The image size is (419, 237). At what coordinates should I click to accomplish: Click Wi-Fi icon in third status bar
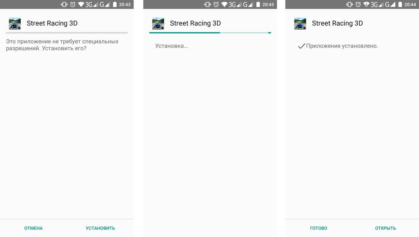366,4
